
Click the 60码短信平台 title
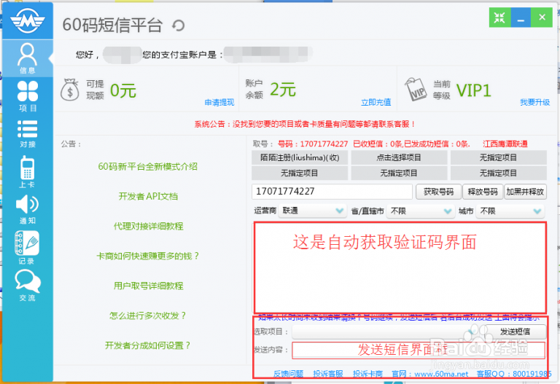pyautogui.click(x=112, y=25)
